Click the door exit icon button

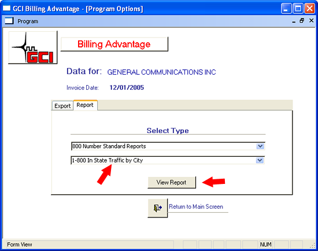pyautogui.click(x=158, y=208)
